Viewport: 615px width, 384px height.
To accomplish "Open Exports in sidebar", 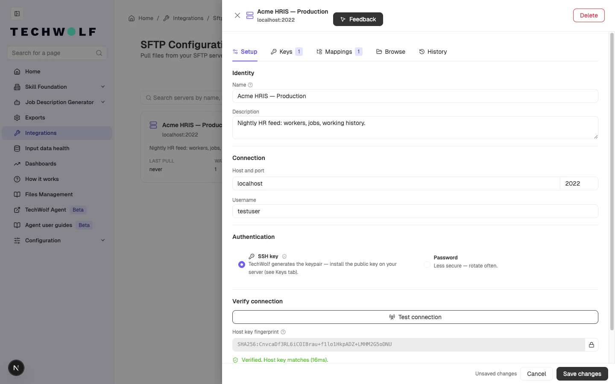I will tap(35, 118).
